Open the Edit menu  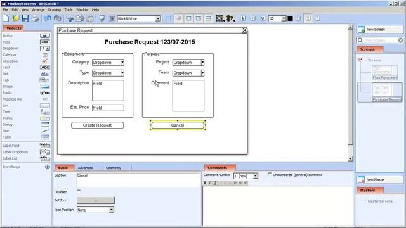tap(15, 10)
